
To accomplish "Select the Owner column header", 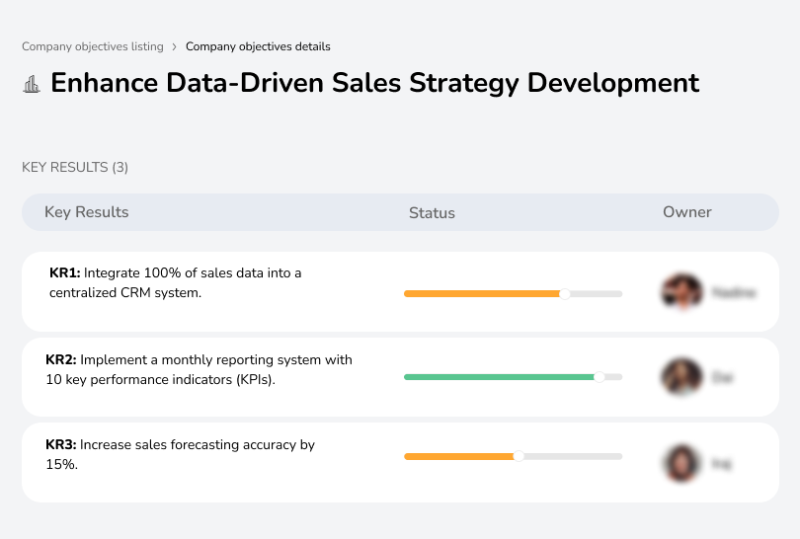I will tap(686, 212).
